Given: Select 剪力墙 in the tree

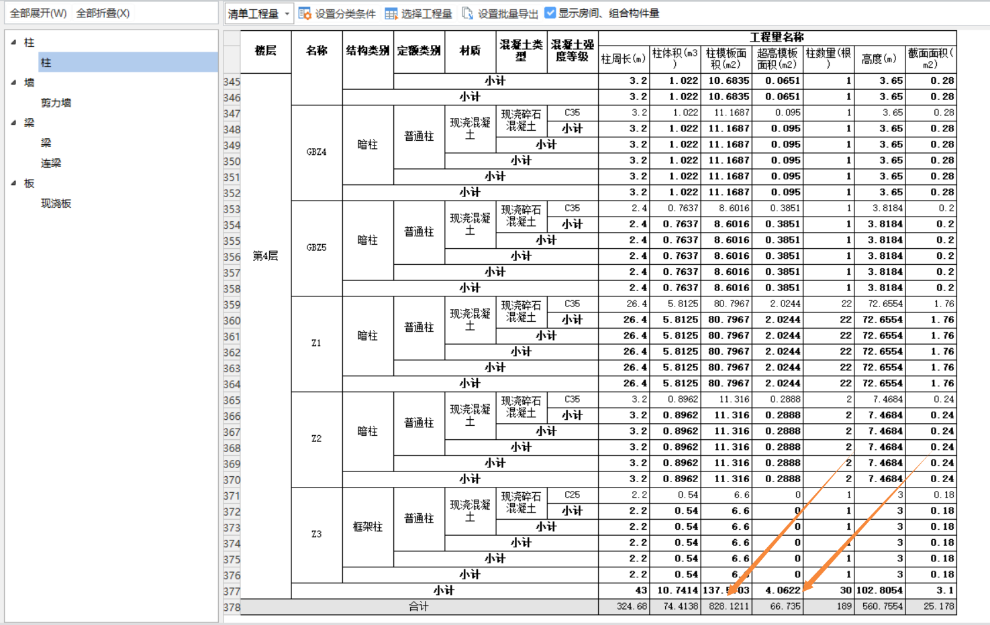Looking at the screenshot, I should click(x=56, y=103).
